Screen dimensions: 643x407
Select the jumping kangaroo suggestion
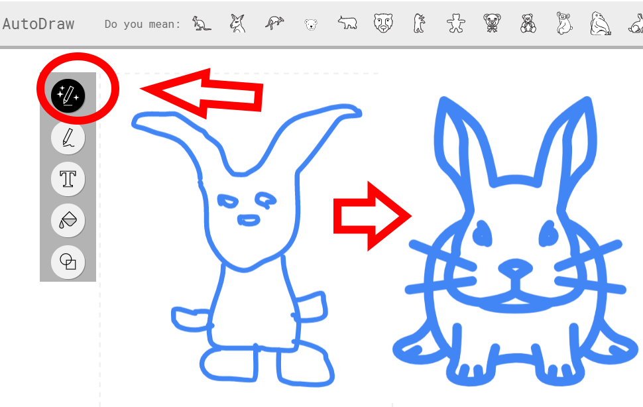coord(274,24)
